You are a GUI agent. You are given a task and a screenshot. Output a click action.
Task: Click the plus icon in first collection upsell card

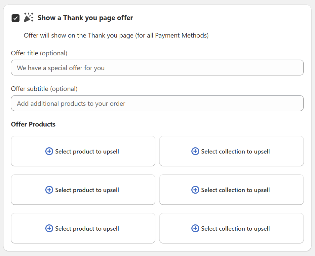[x=195, y=151]
